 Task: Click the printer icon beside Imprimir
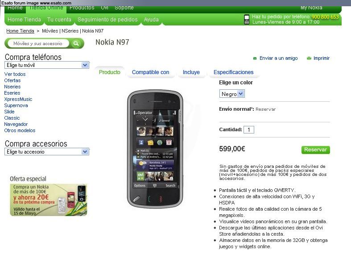pos(309,58)
